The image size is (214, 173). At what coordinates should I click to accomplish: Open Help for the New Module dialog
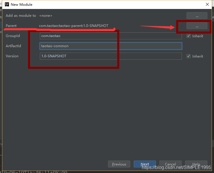[196, 164]
